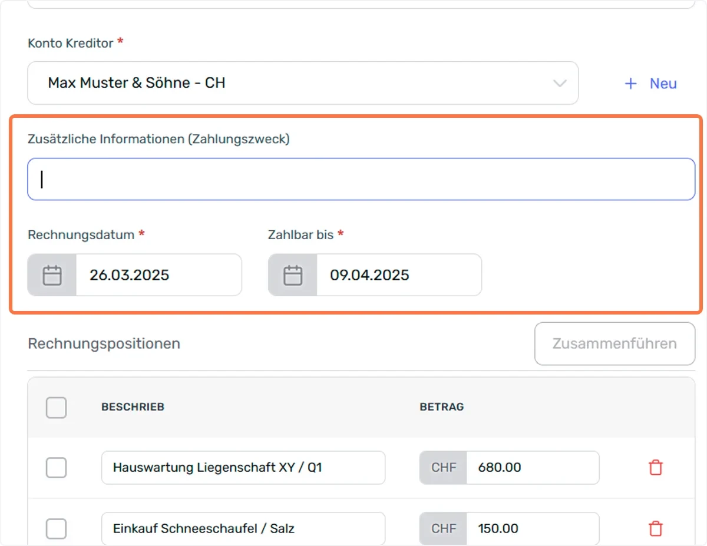The image size is (707, 546).
Task: Edit the amount field 680.00
Action: pyautogui.click(x=533, y=468)
